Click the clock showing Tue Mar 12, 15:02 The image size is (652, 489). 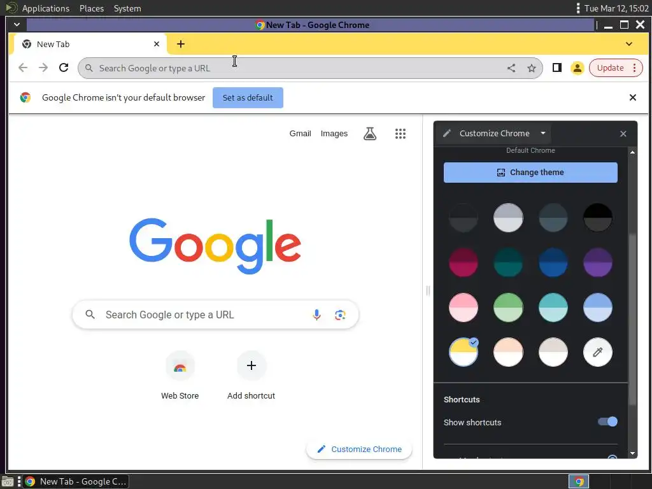(x=616, y=8)
